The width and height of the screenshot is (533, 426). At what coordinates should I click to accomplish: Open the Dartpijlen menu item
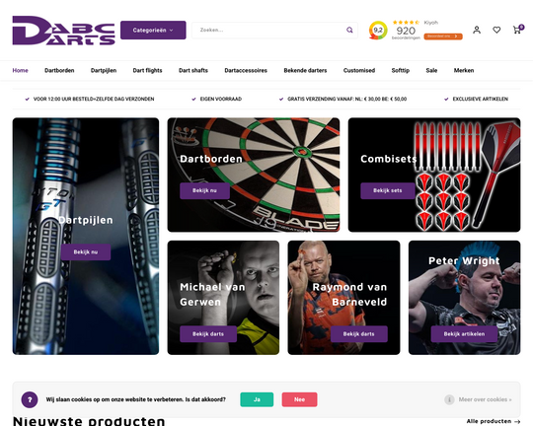(104, 70)
